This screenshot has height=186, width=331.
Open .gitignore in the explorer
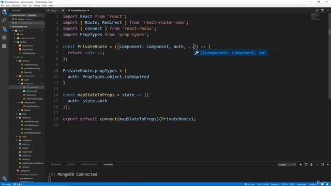click(x=26, y=171)
